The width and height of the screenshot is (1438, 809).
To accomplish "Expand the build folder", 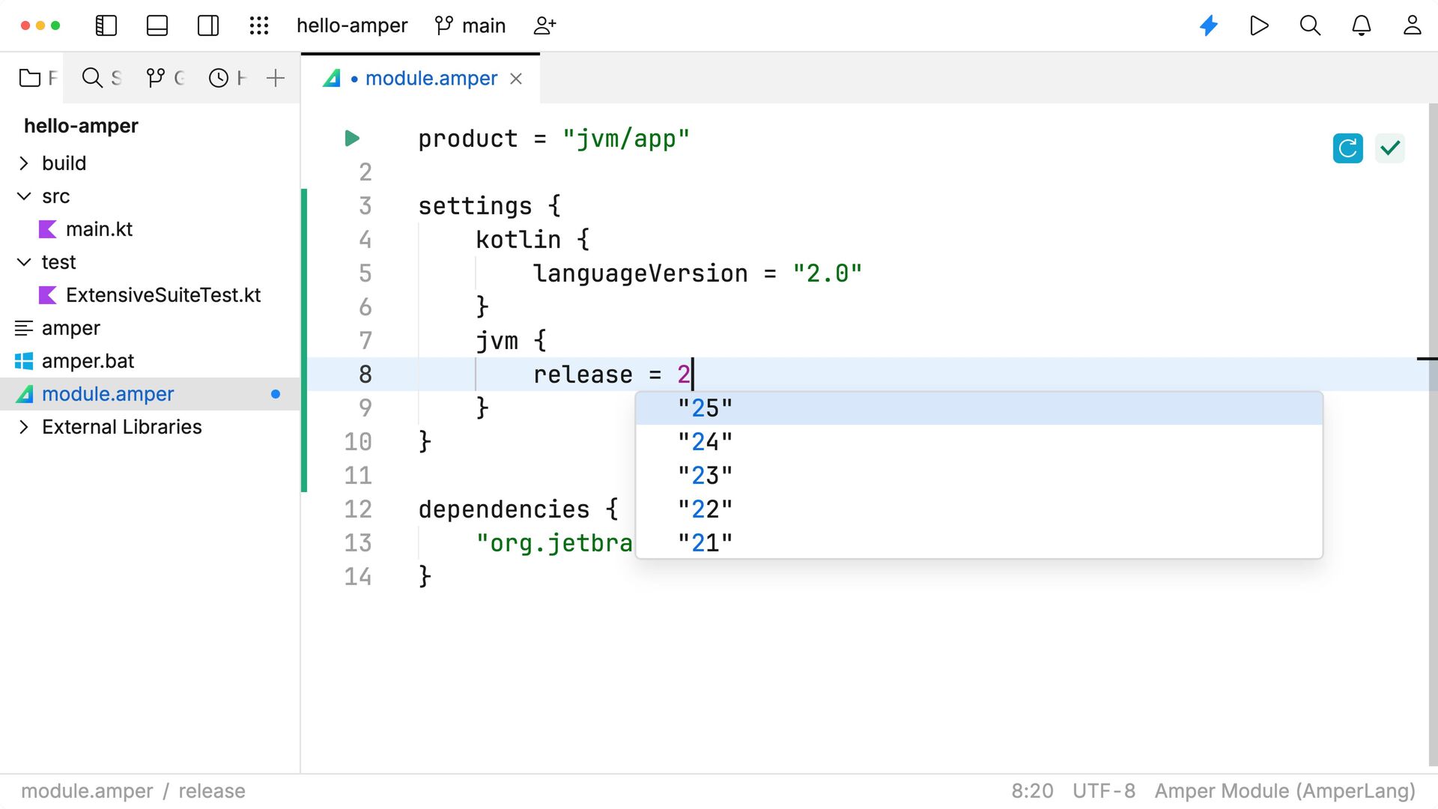I will [24, 163].
